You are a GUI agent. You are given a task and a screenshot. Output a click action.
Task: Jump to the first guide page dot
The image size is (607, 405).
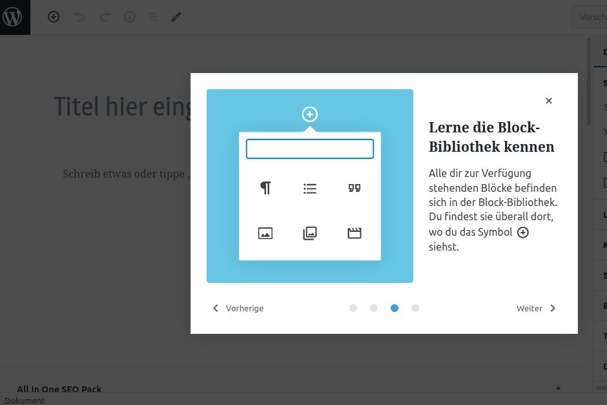[x=353, y=308]
